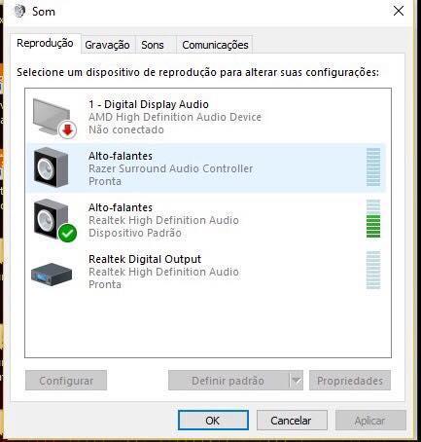The height and width of the screenshot is (442, 421).
Task: Click the Propriedades button
Action: point(350,381)
